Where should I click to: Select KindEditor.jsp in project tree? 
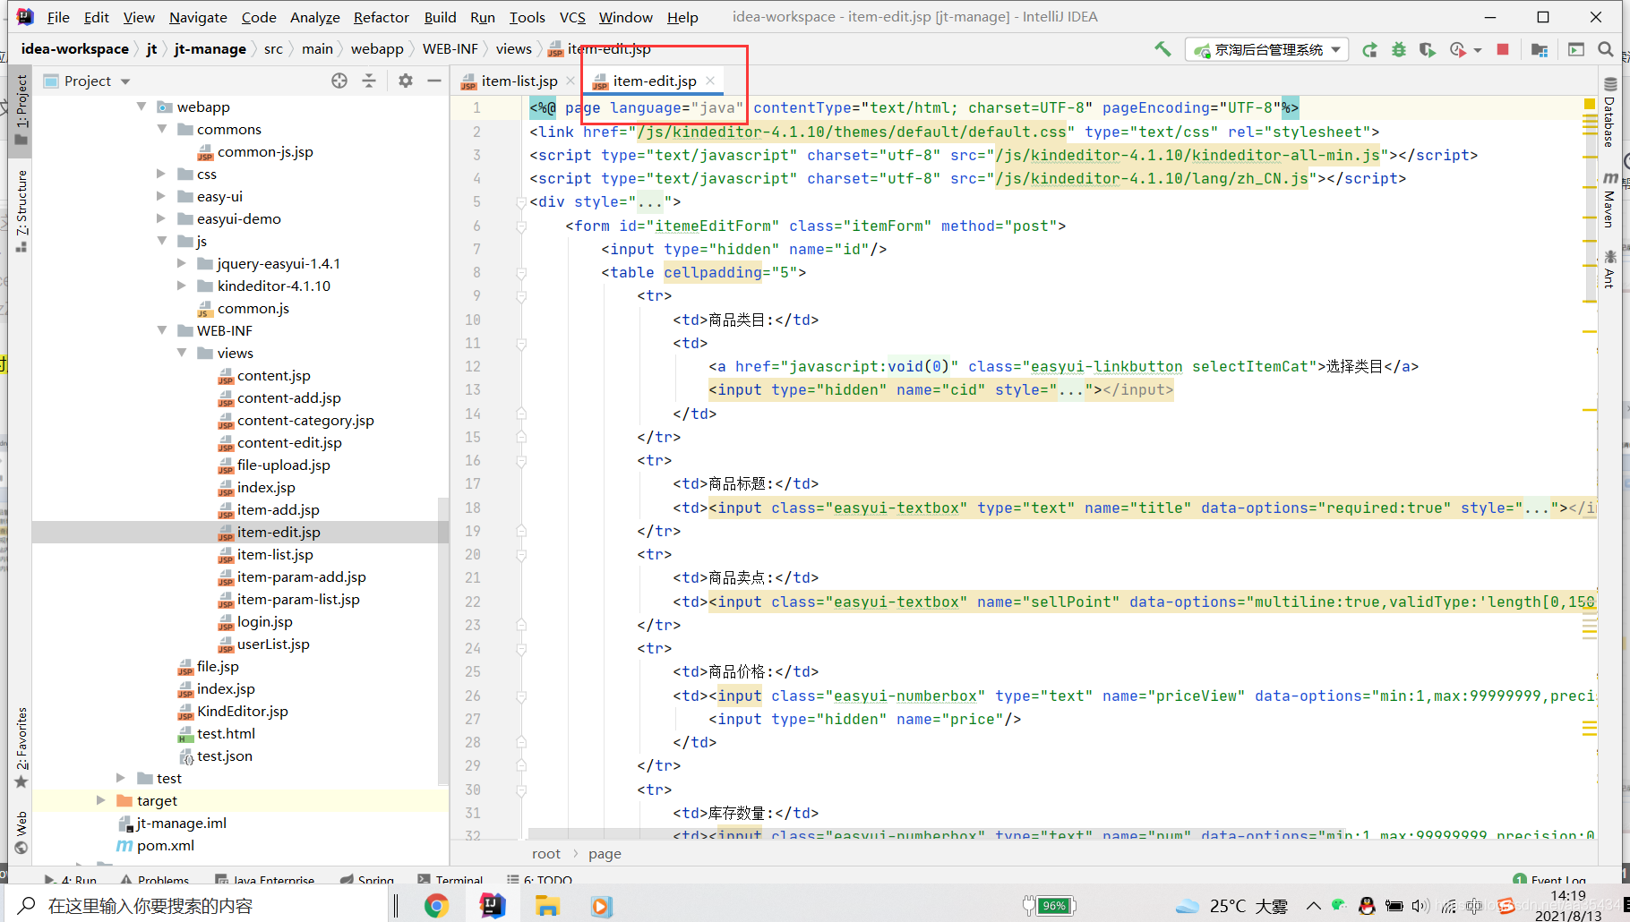pyautogui.click(x=242, y=711)
